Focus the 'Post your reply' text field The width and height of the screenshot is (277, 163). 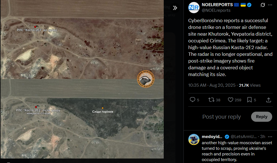(221, 117)
